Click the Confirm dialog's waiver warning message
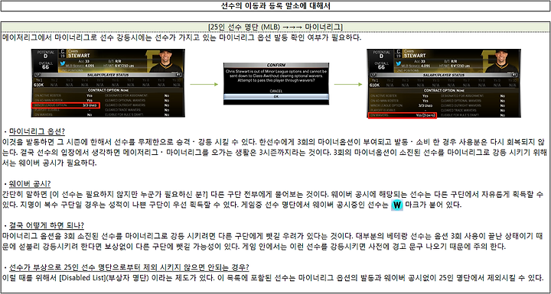Viewport: 551px width, 294px height. [276, 76]
